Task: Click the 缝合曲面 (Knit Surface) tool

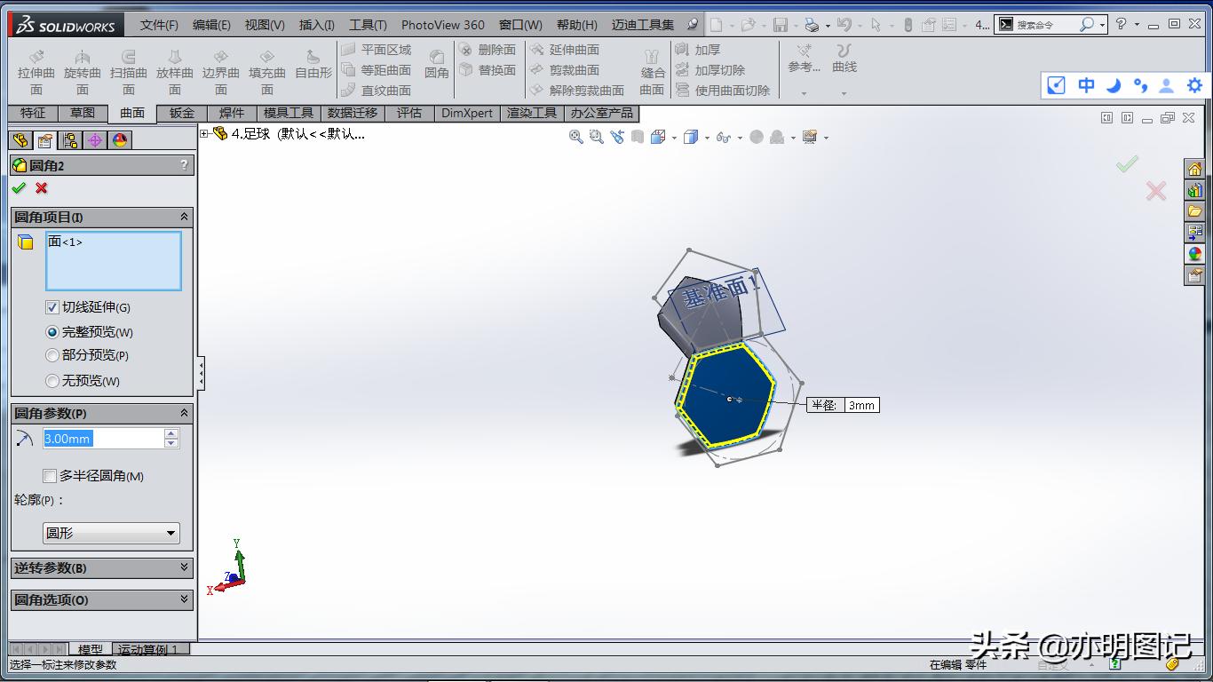Action: point(651,67)
